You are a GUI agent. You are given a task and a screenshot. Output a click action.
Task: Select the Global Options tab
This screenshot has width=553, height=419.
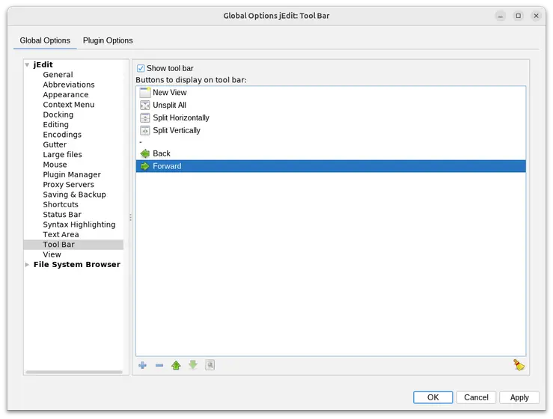(x=45, y=40)
